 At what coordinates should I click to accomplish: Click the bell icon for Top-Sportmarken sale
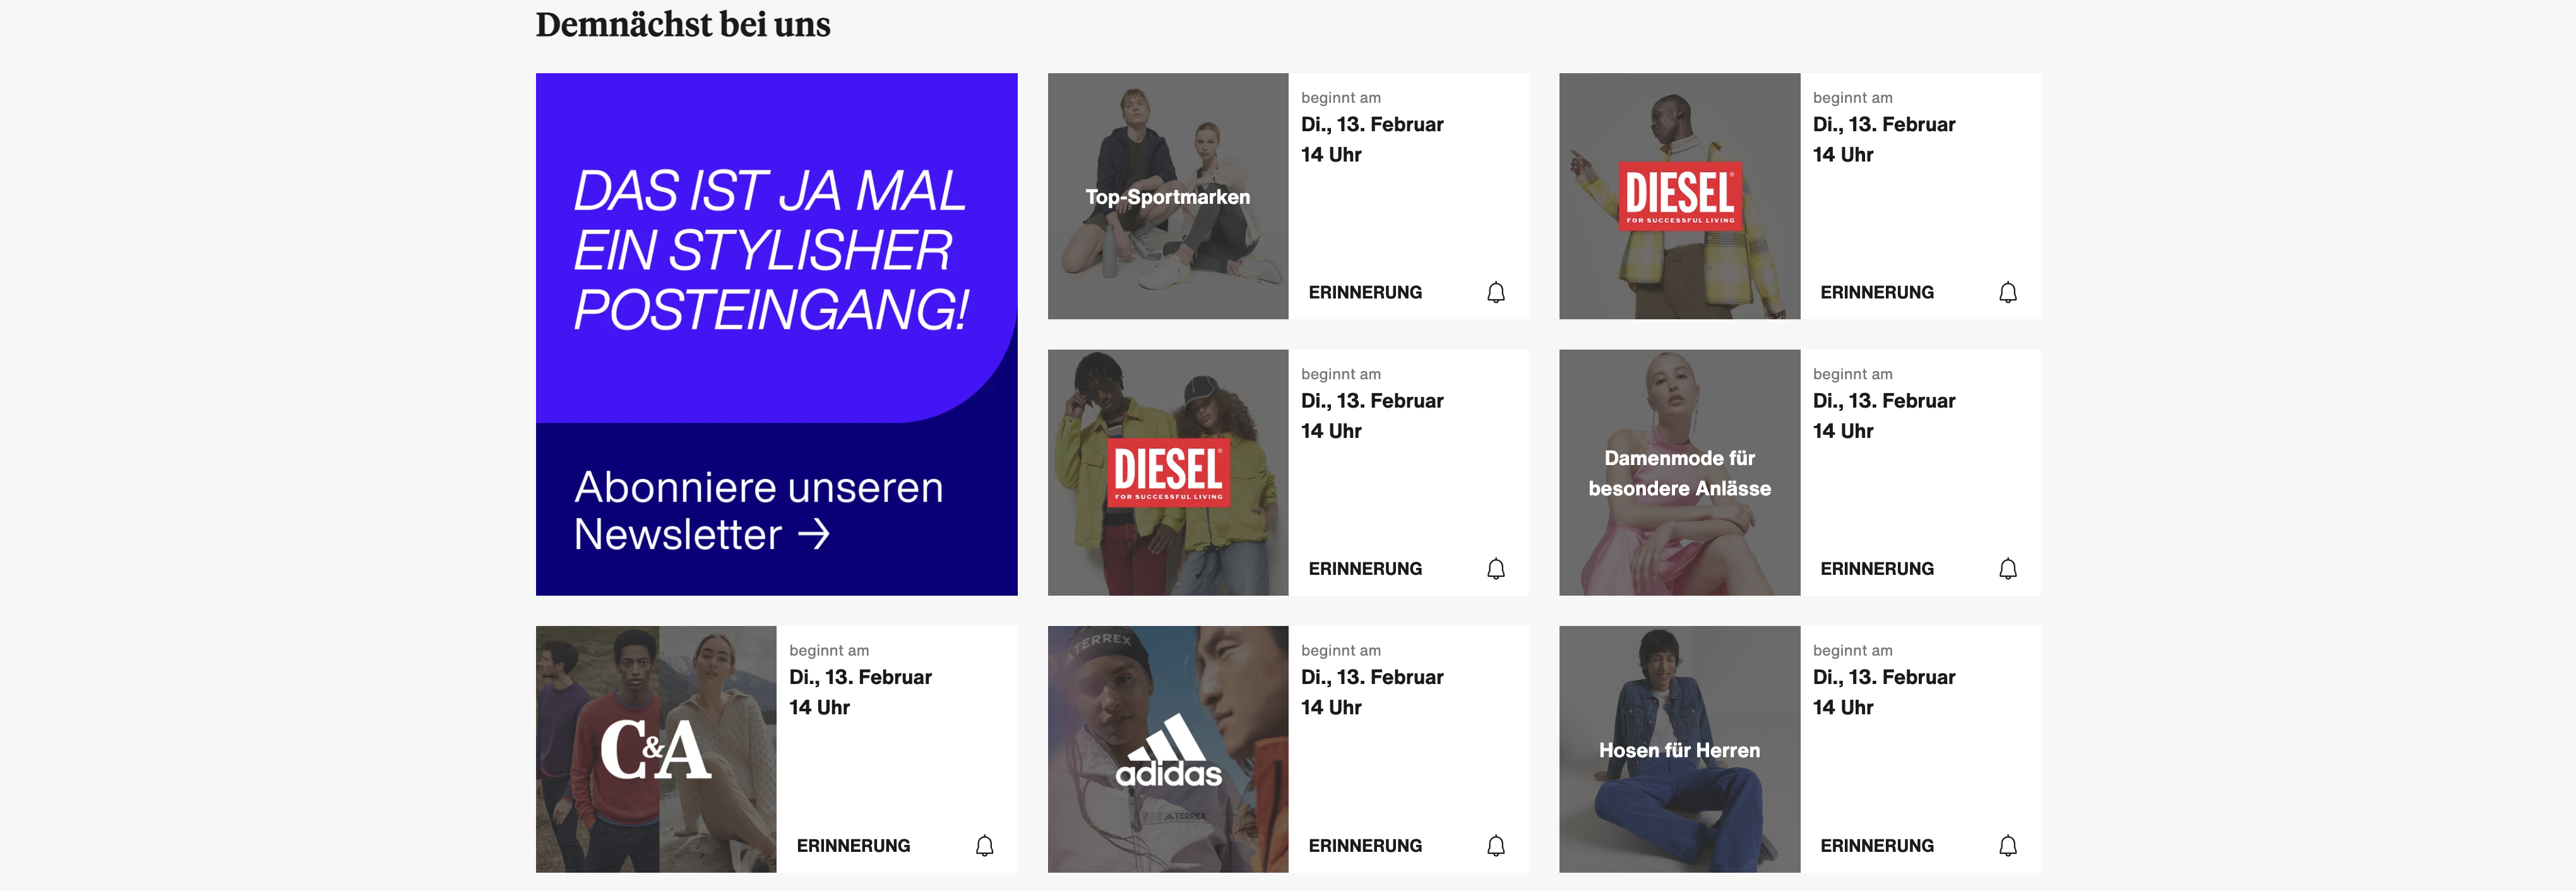click(x=1495, y=292)
